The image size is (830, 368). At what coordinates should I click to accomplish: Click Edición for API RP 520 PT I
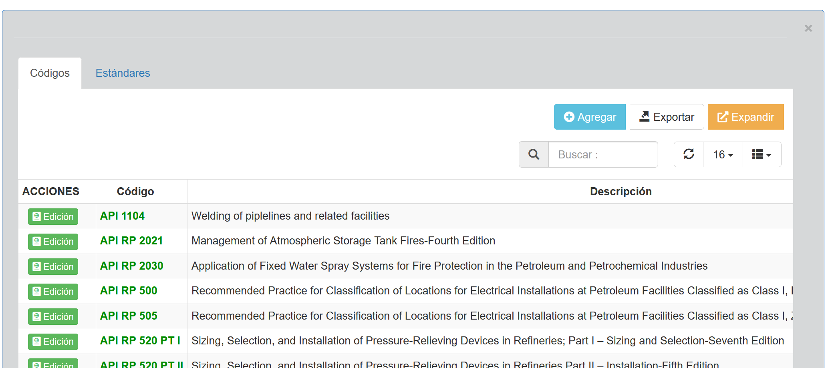tap(53, 342)
